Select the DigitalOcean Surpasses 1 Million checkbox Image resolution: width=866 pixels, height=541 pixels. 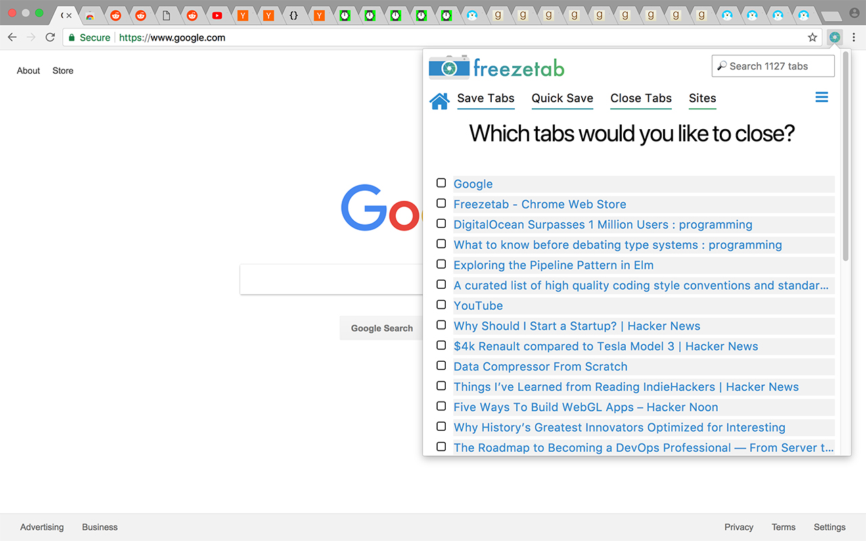coord(441,223)
